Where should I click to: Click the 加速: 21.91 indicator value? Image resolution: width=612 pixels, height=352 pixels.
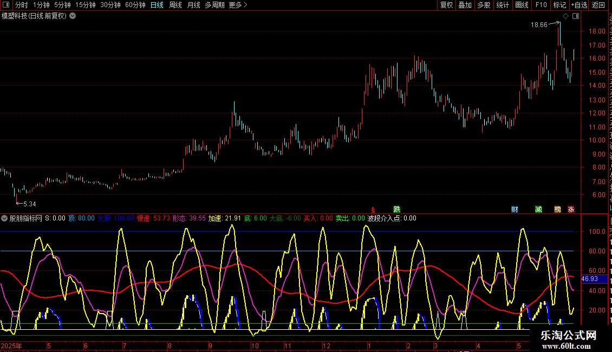point(224,219)
